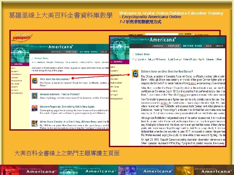Open the Miles Goes Electric article icon
The width and height of the screenshot is (234, 175).
[35, 123]
